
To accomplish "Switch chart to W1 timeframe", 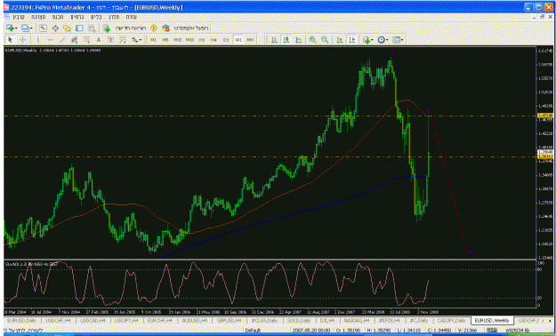I will click(238, 40).
